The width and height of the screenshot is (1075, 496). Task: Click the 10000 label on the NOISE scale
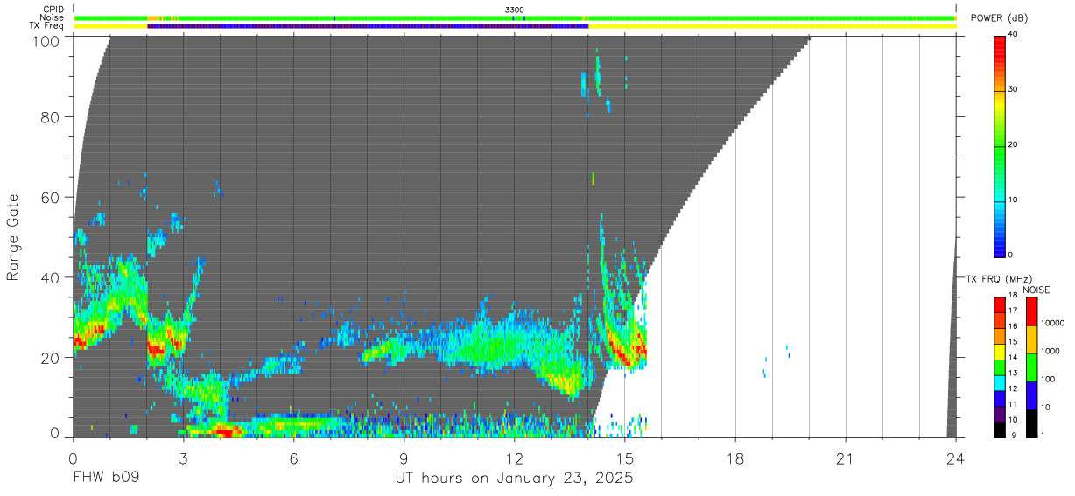[1053, 323]
